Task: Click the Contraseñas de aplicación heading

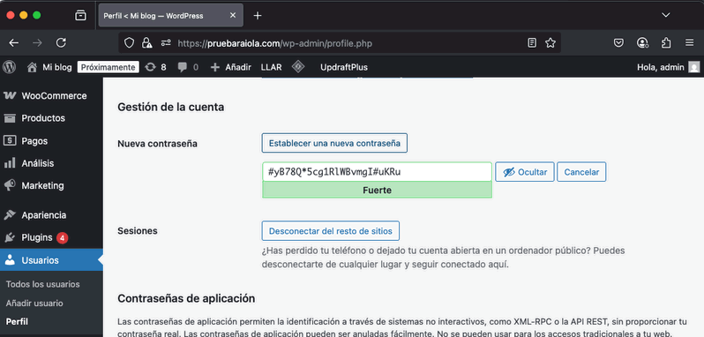Action: 186,298
